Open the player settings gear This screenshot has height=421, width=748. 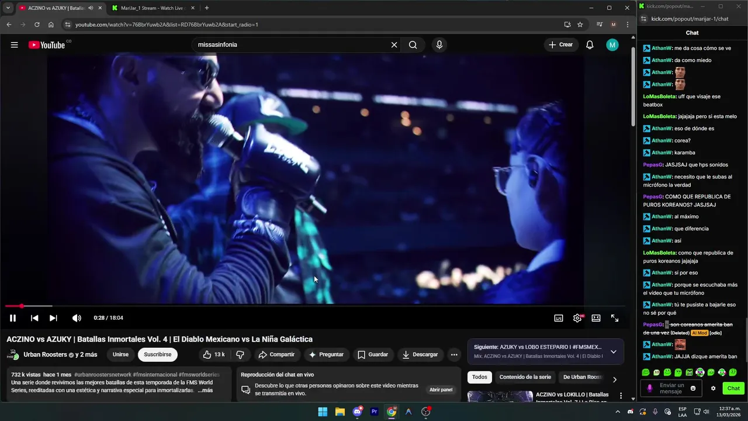coord(577,318)
